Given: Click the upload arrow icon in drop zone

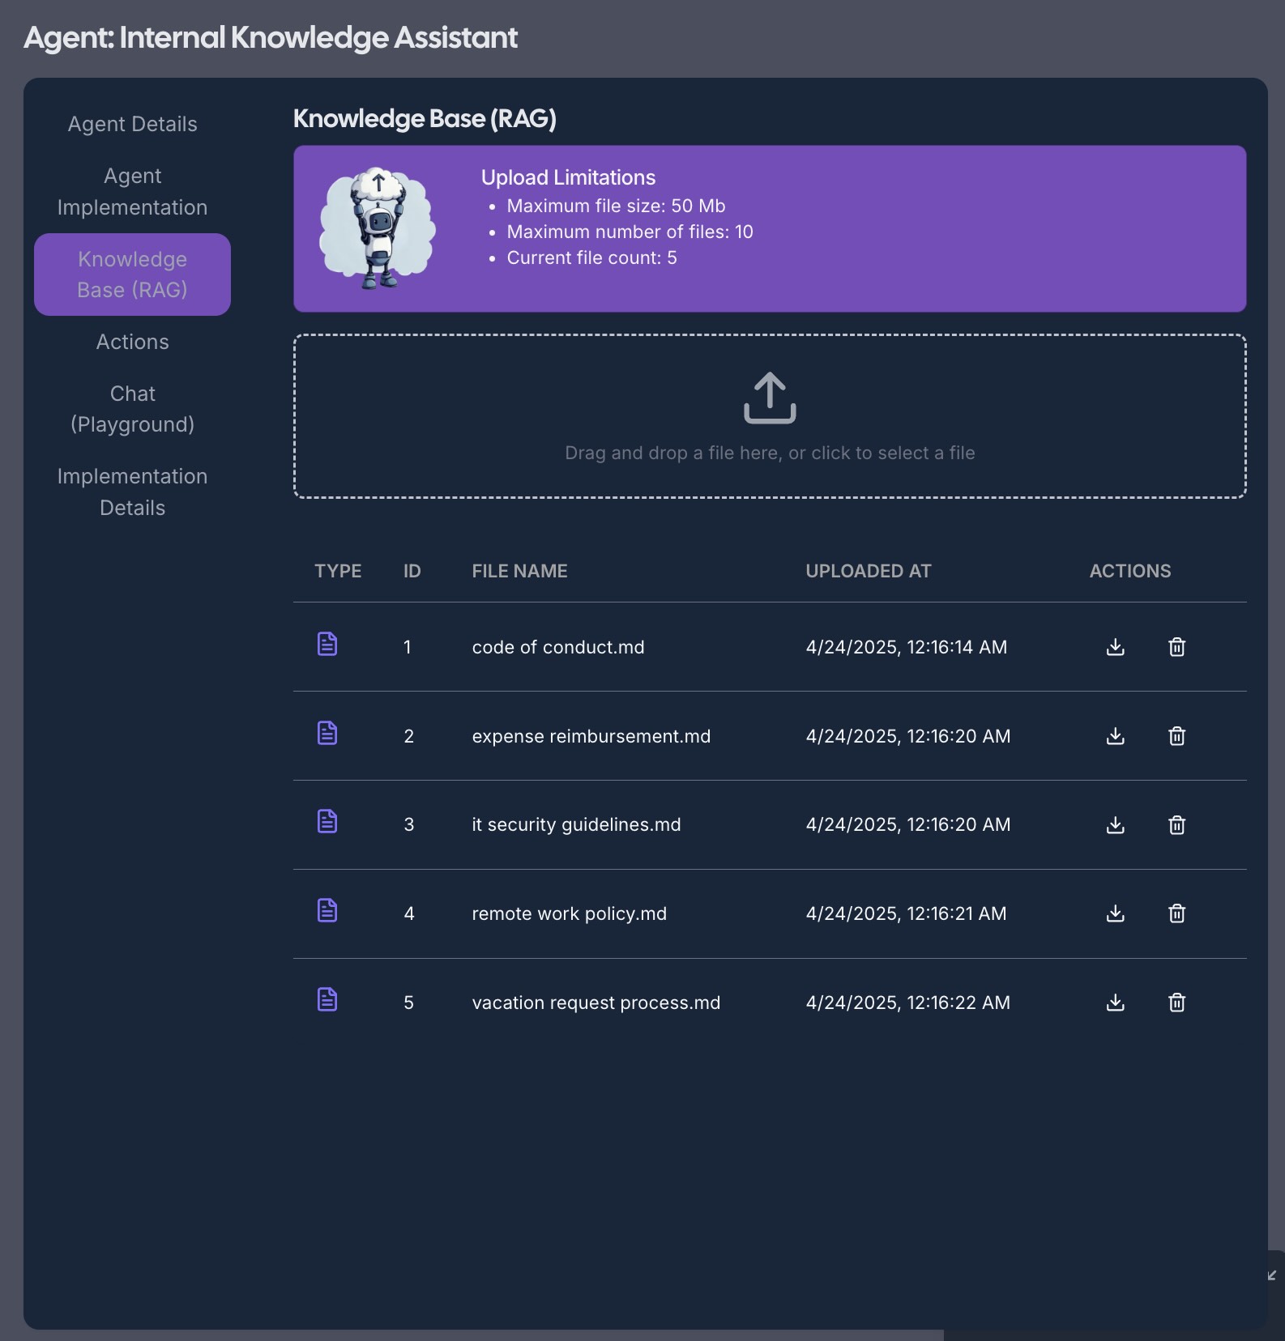Looking at the screenshot, I should coord(770,398).
